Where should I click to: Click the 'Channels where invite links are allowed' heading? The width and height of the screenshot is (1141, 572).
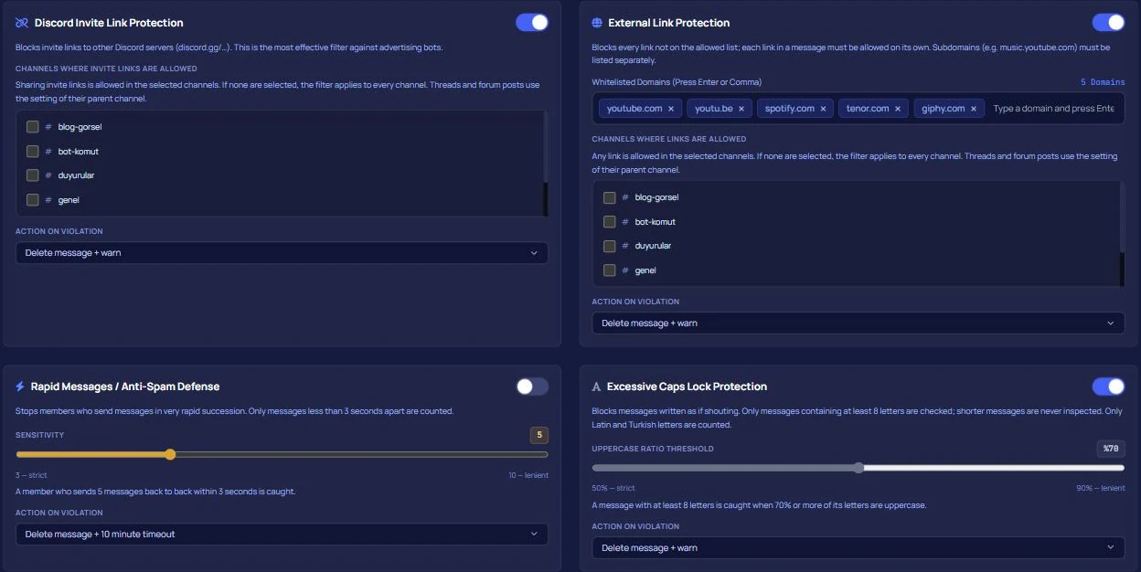(x=106, y=69)
